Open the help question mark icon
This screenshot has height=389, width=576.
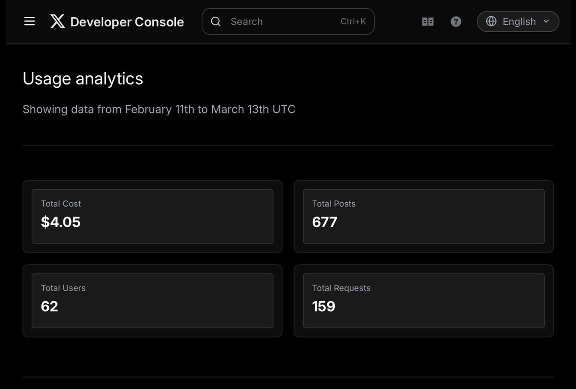coord(456,22)
